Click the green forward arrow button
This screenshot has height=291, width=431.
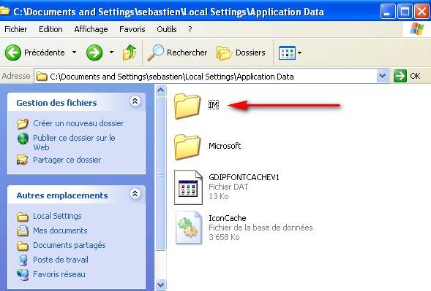pos(94,53)
